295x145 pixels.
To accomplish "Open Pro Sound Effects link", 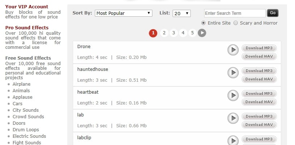I will pyautogui.click(x=27, y=28).
